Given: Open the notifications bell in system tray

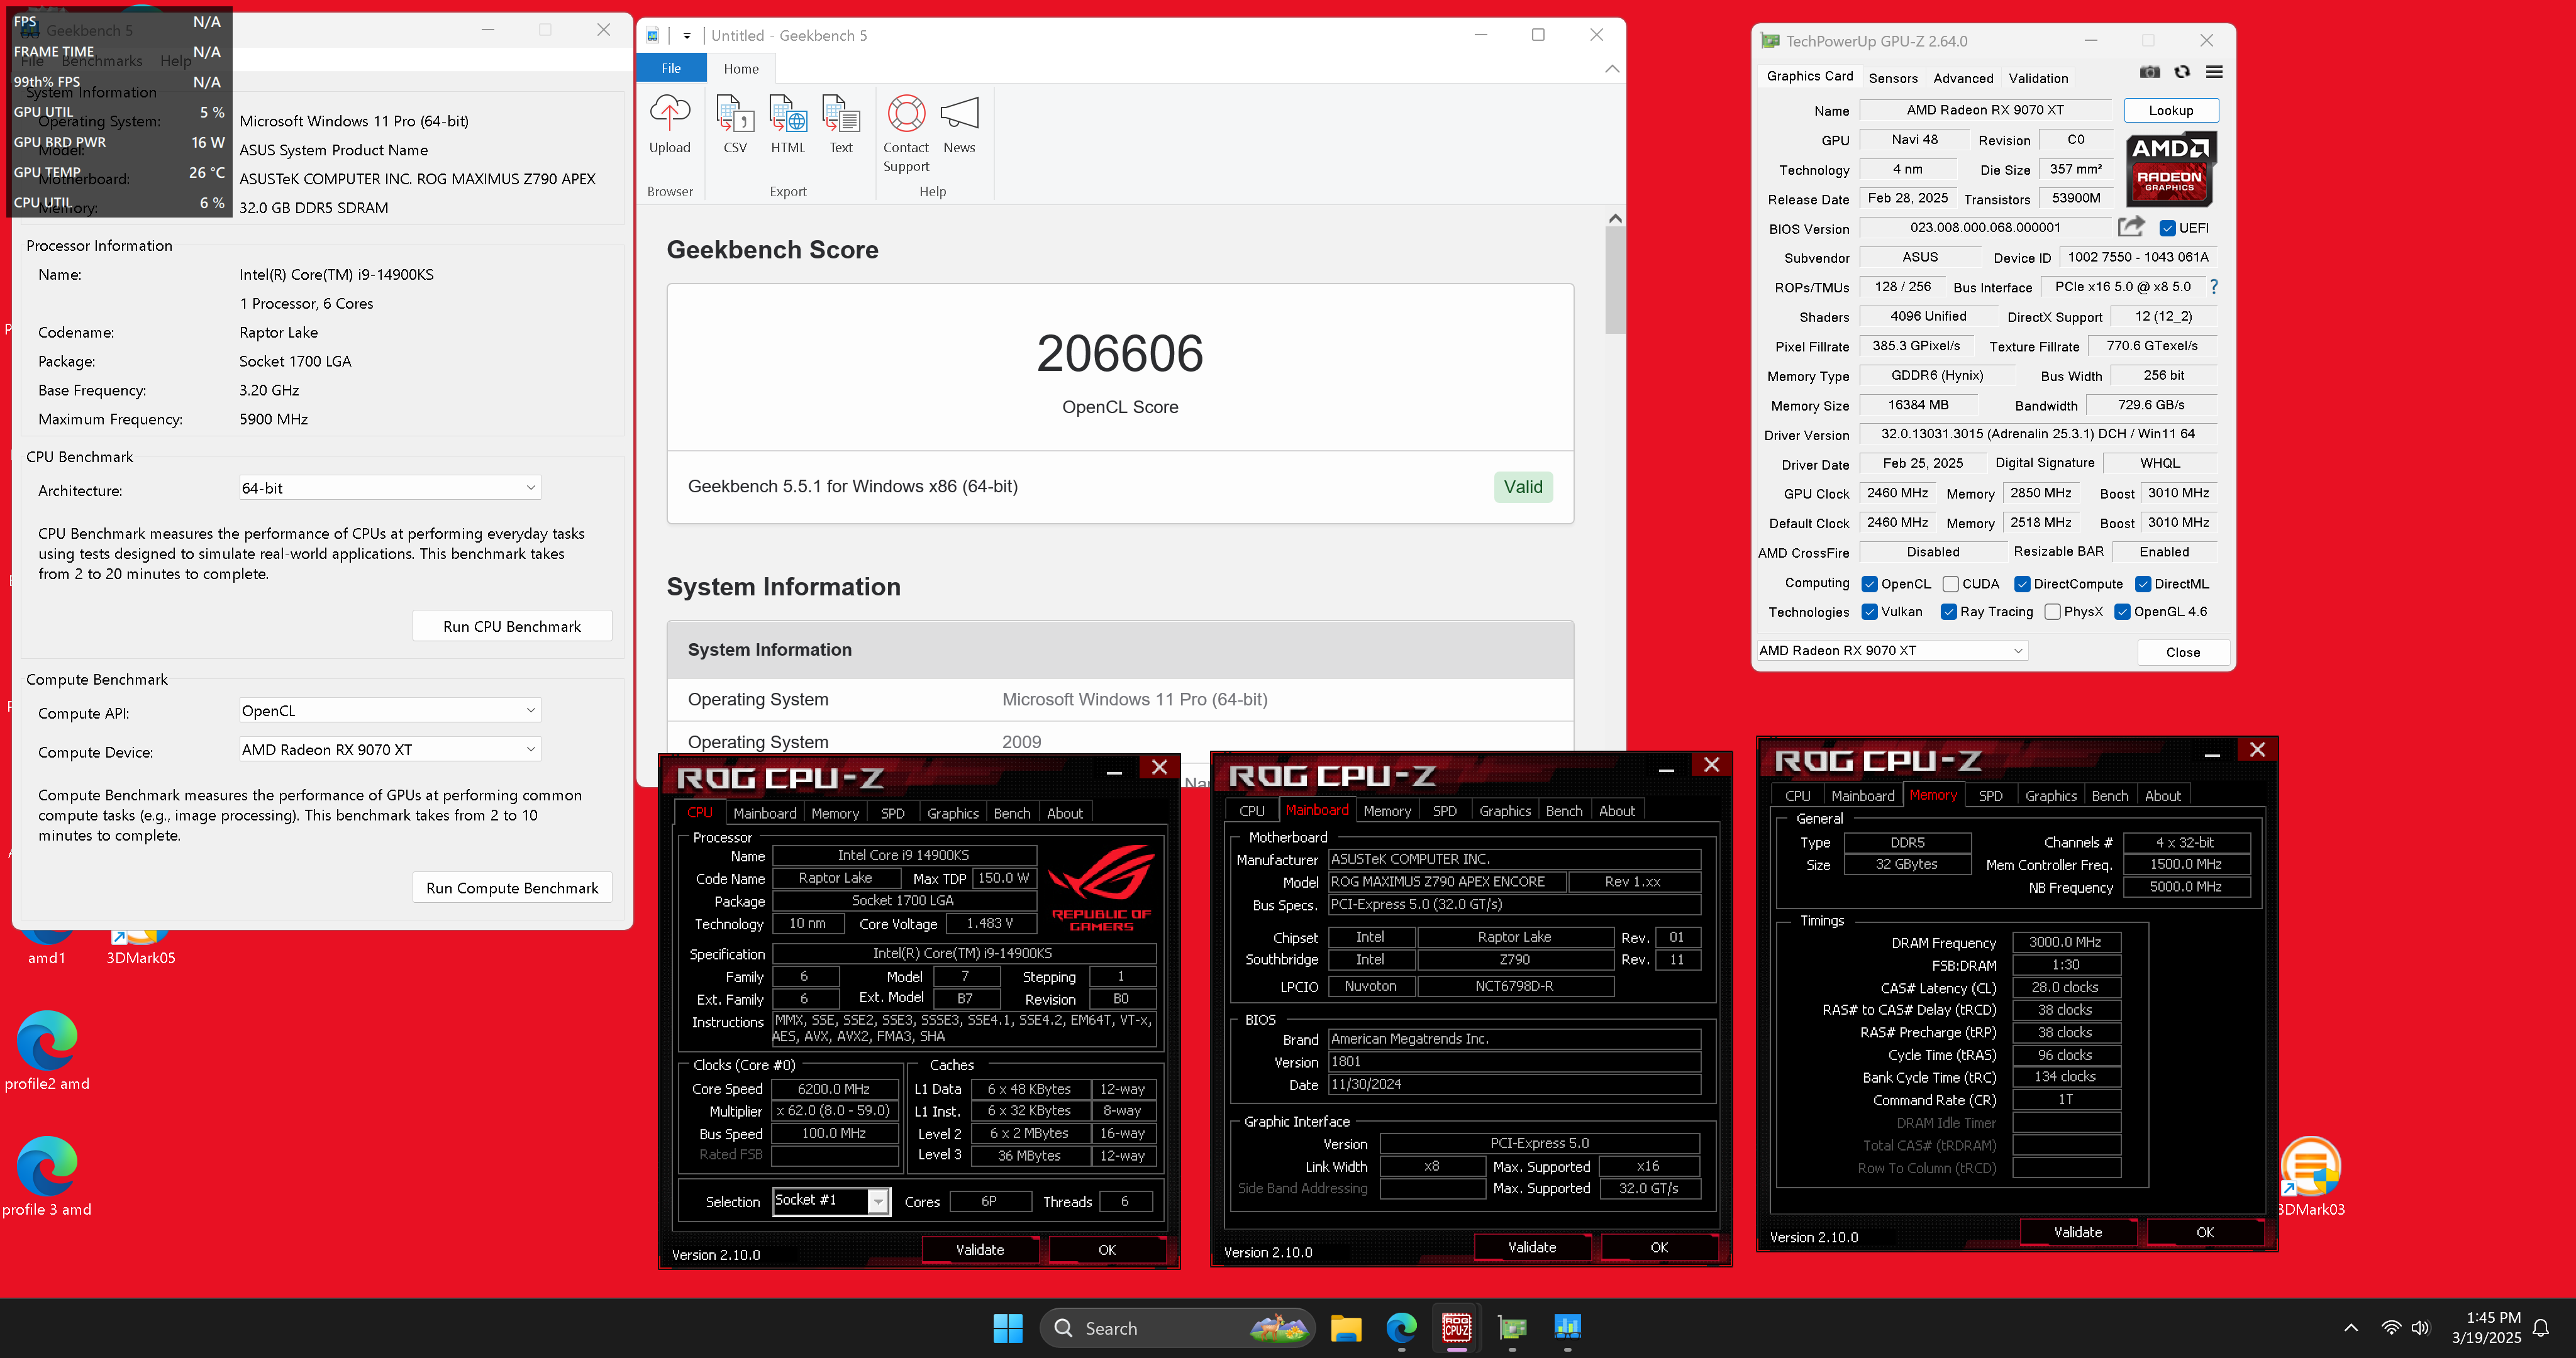Looking at the screenshot, I should click(2541, 1328).
